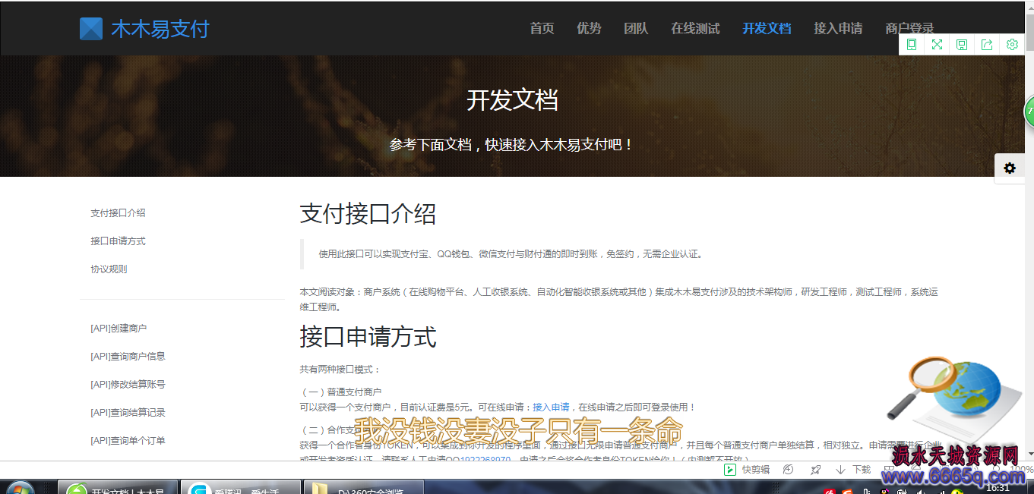Click the 快剪辑 green play icon

(730, 470)
